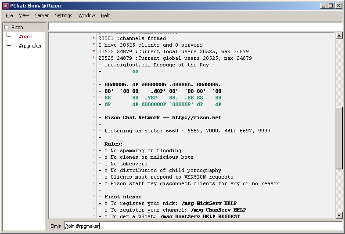
Task: Click 'irc.siglost.com Message of the Day' line
Action: pos(157,65)
